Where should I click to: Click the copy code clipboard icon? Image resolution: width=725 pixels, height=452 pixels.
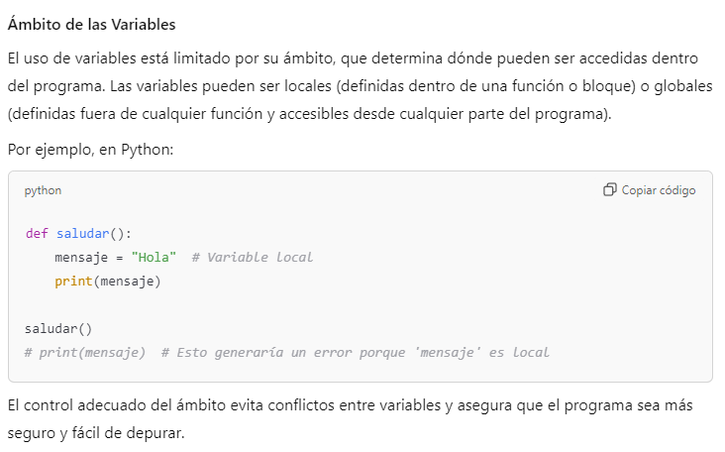(x=610, y=190)
